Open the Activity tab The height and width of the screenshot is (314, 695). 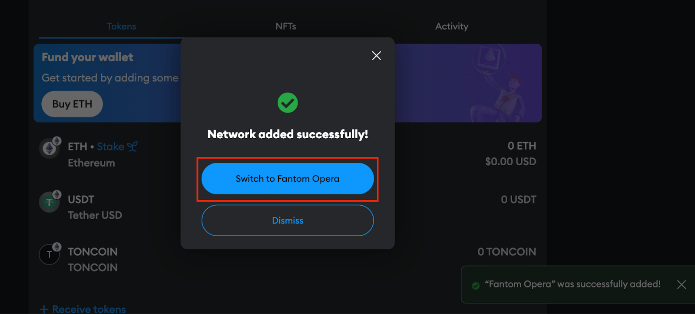click(452, 27)
